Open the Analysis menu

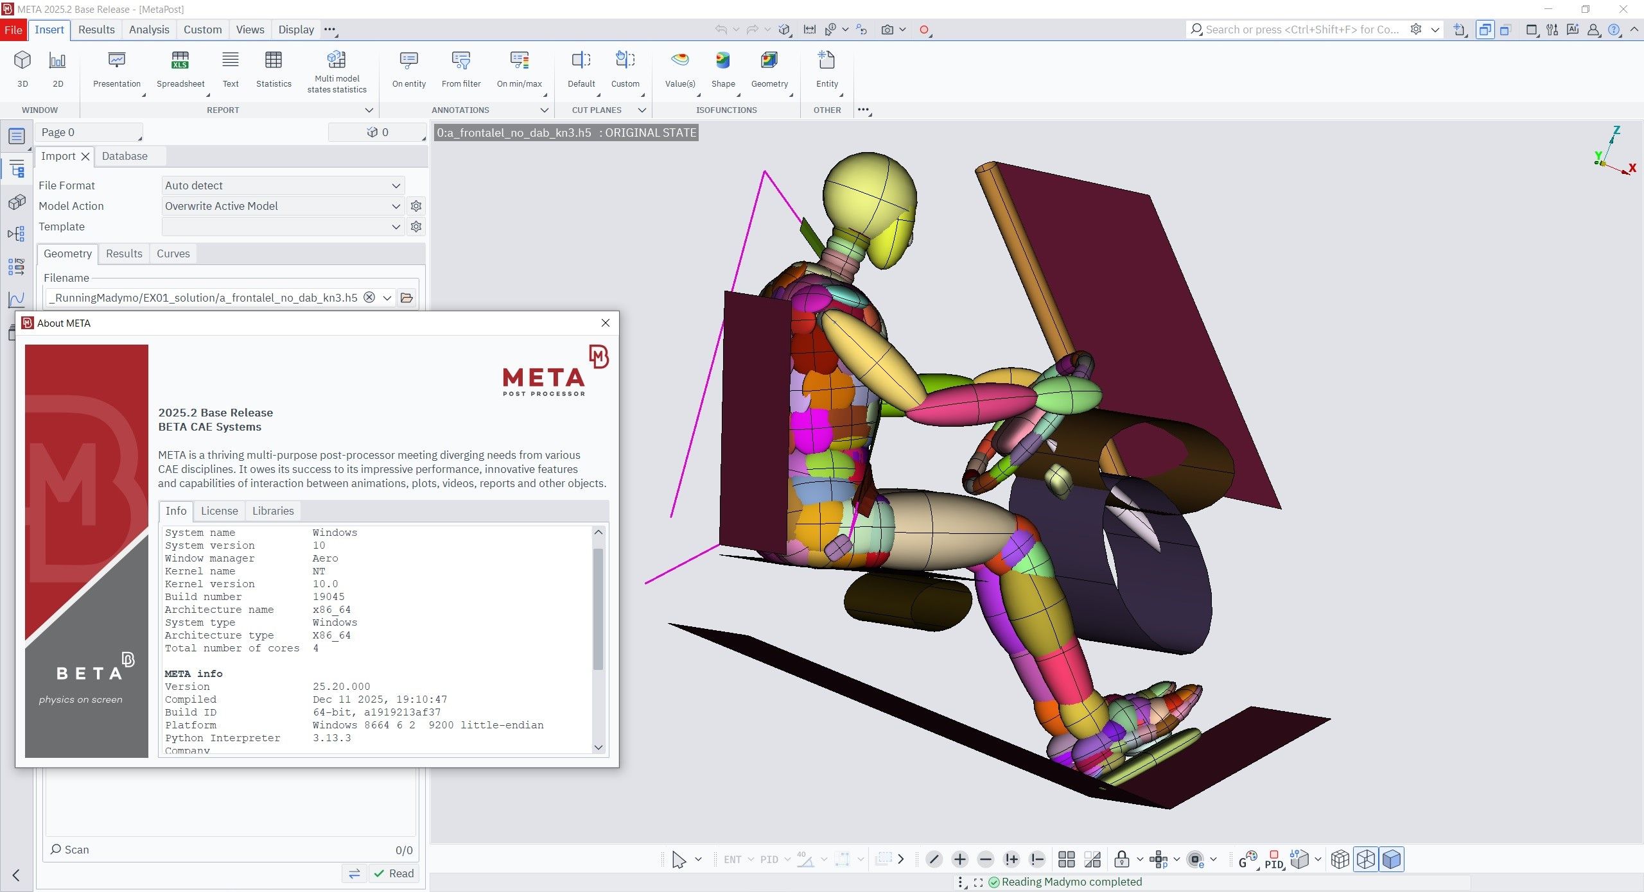(x=149, y=30)
